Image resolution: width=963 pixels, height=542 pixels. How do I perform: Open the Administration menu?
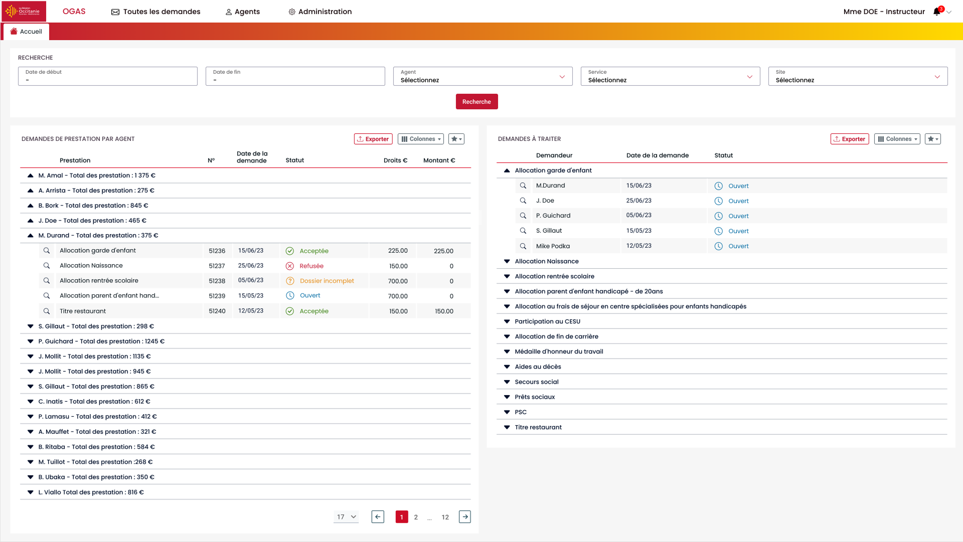pos(320,12)
